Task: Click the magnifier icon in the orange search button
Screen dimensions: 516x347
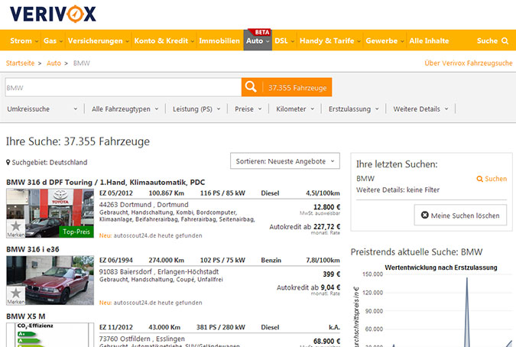Action: [x=251, y=87]
